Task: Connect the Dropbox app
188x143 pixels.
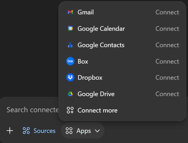Action: point(167,77)
